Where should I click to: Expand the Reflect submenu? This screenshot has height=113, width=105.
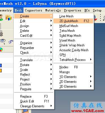[33, 75]
